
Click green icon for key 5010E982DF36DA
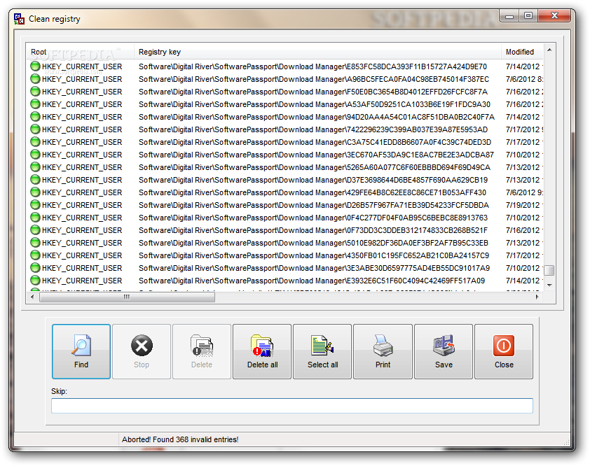[x=35, y=243]
